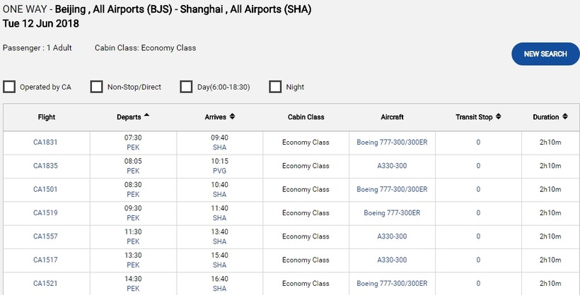View Boeing 777-300/300ER aircraft for CA1831
580x295 pixels.
(x=392, y=142)
